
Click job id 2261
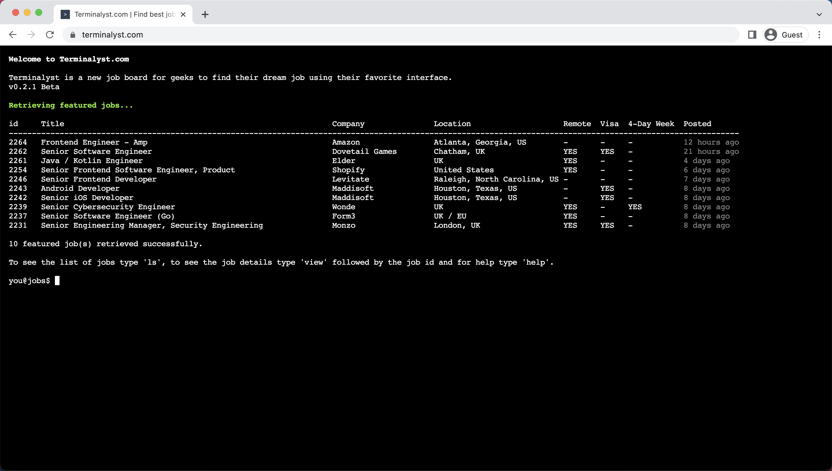point(18,160)
